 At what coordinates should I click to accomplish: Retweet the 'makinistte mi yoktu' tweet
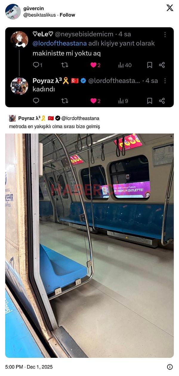(65, 65)
